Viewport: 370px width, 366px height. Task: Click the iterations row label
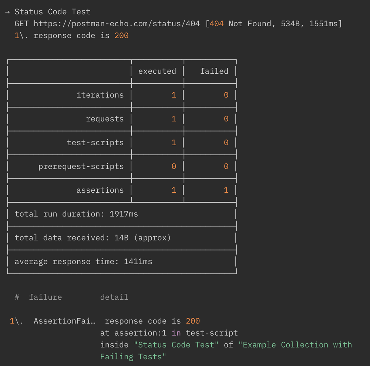(100, 95)
